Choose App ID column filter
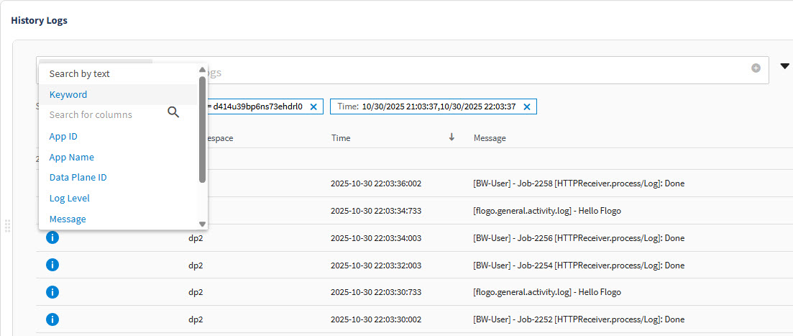The height and width of the screenshot is (336, 793). [x=63, y=137]
